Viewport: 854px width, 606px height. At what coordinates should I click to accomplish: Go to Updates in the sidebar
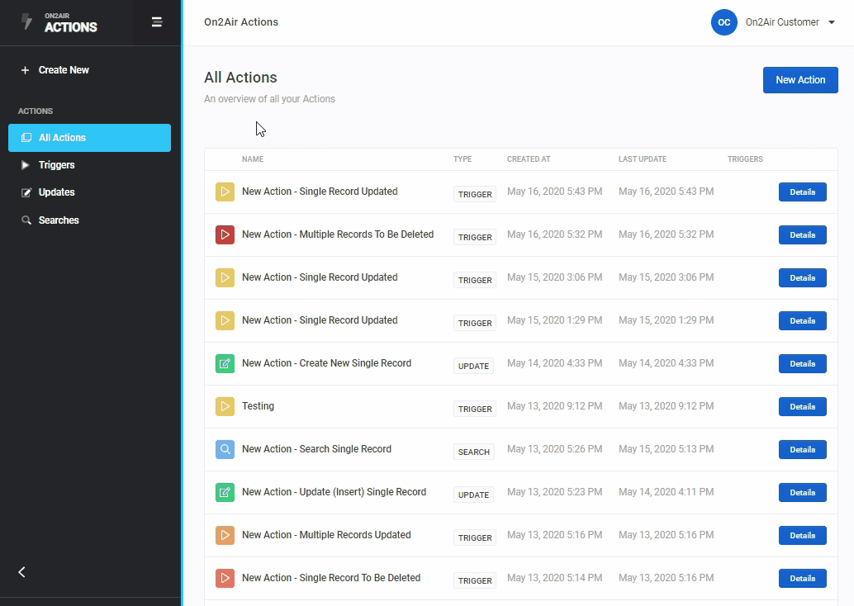(56, 192)
